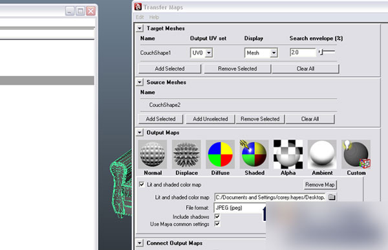Open the File format JPEG dropdown
388x250 pixels.
(x=239, y=208)
